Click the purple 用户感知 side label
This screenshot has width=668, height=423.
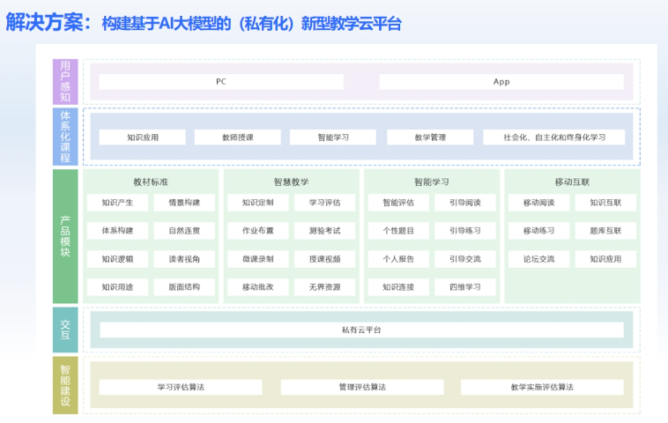[x=65, y=82]
